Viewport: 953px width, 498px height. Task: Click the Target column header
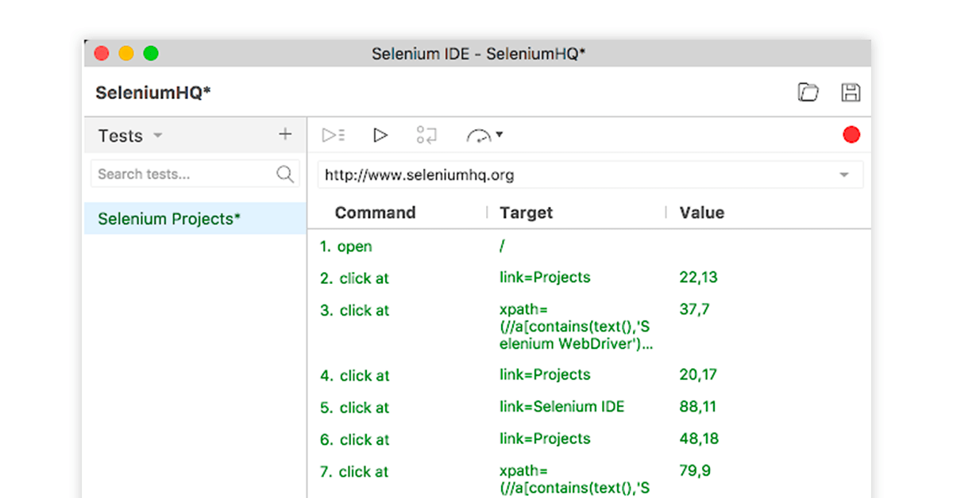tap(526, 213)
